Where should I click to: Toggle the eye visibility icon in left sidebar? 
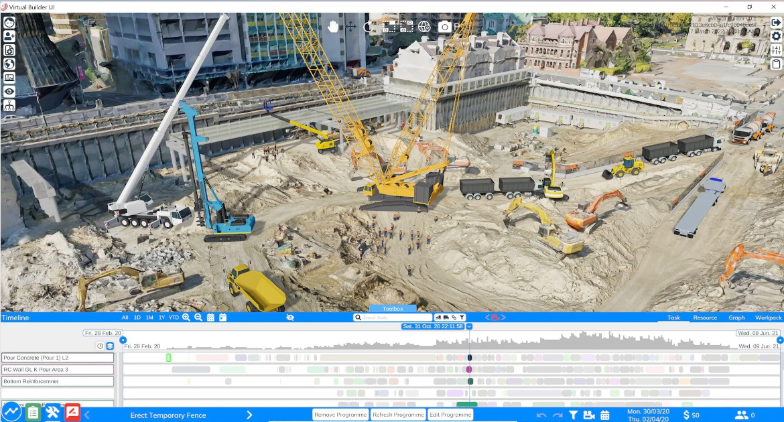pos(9,91)
